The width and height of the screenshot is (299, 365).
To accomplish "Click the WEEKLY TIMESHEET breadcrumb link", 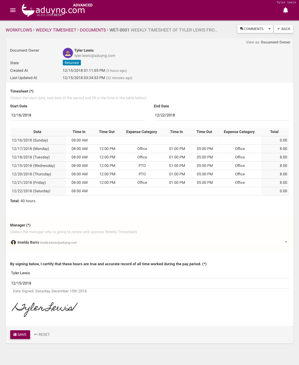I will click(56, 30).
